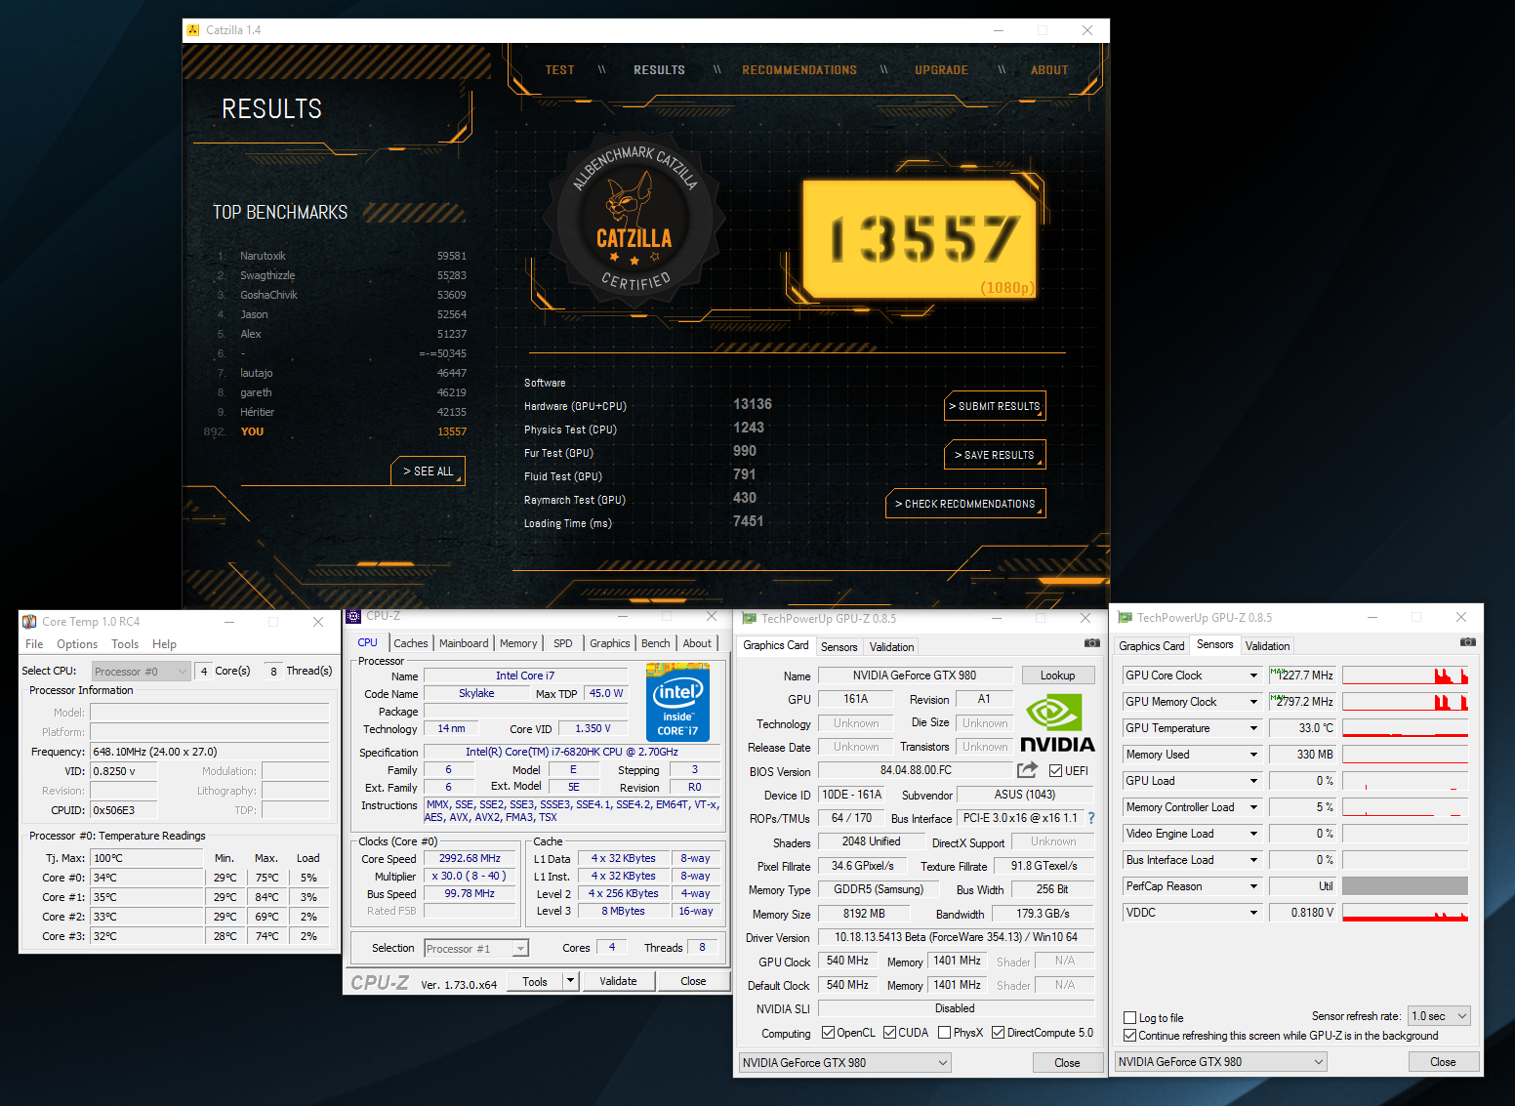The image size is (1515, 1106).
Task: Open the Options menu in Core Temp
Action: (x=77, y=644)
